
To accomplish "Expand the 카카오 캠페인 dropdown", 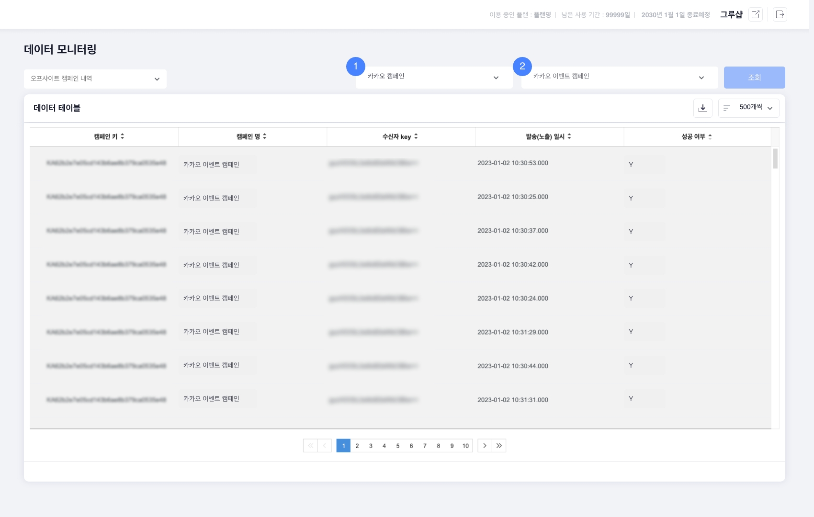I will (433, 78).
